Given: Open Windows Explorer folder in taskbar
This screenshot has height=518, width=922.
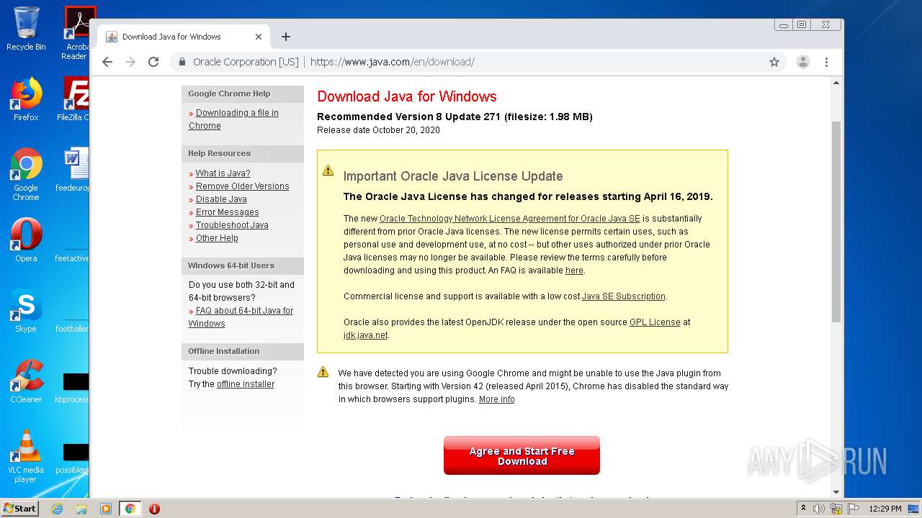Looking at the screenshot, I should coord(81,509).
